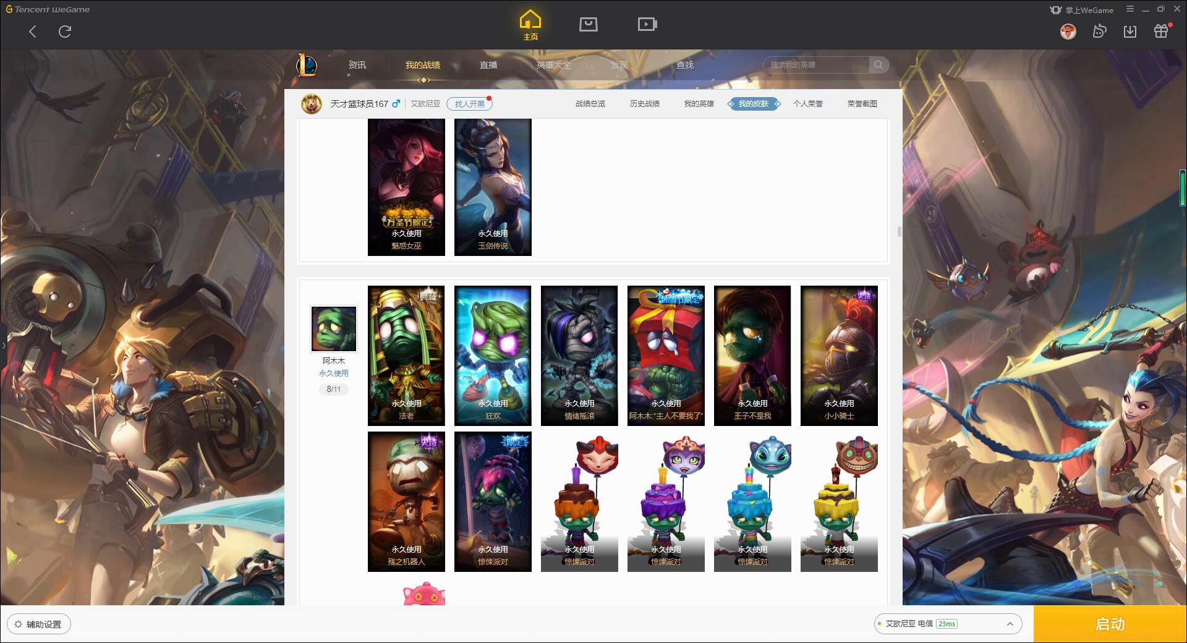Screen dimensions: 1187x643
Task: Switch to 个人荣誉 sub-tab
Action: (808, 104)
